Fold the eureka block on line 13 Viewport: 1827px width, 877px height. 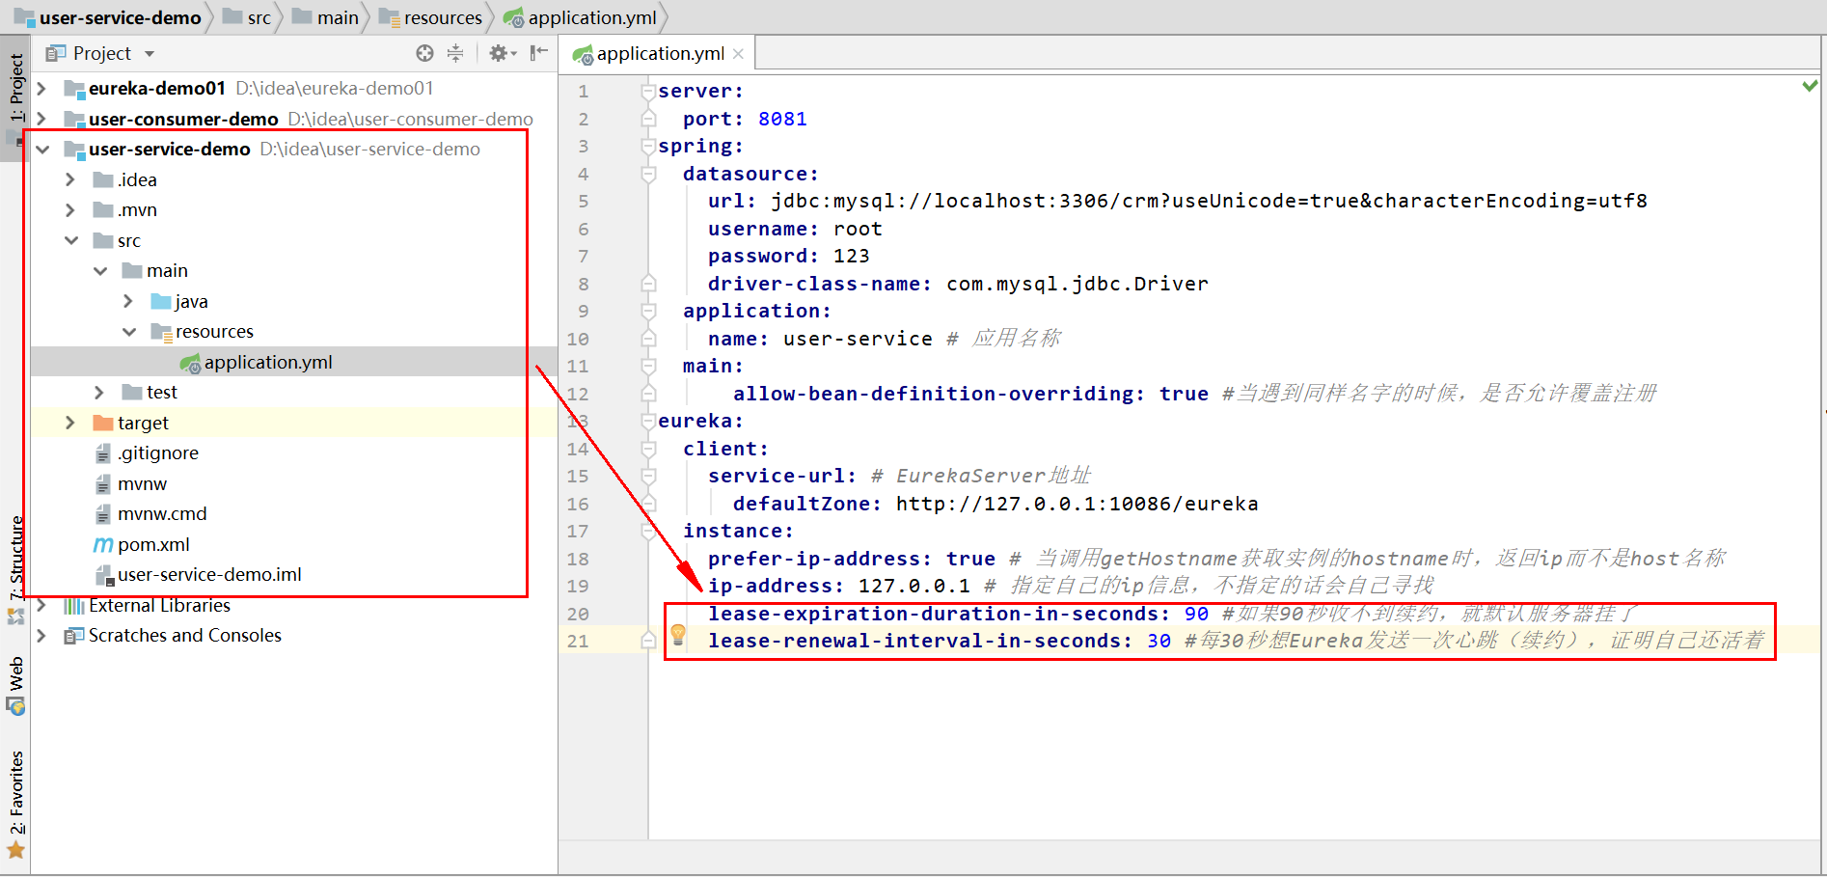pos(648,421)
